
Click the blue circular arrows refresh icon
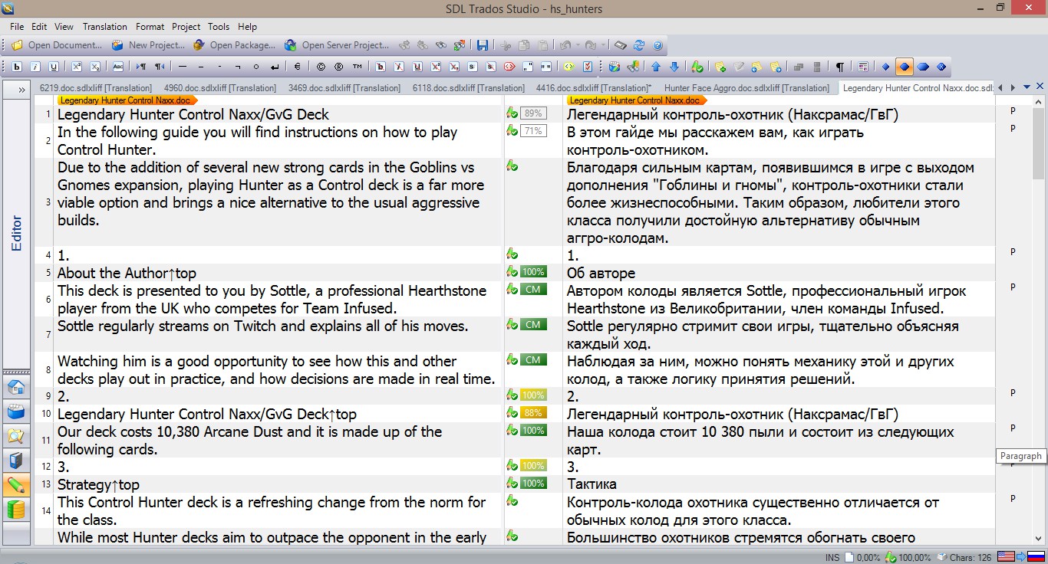click(638, 45)
